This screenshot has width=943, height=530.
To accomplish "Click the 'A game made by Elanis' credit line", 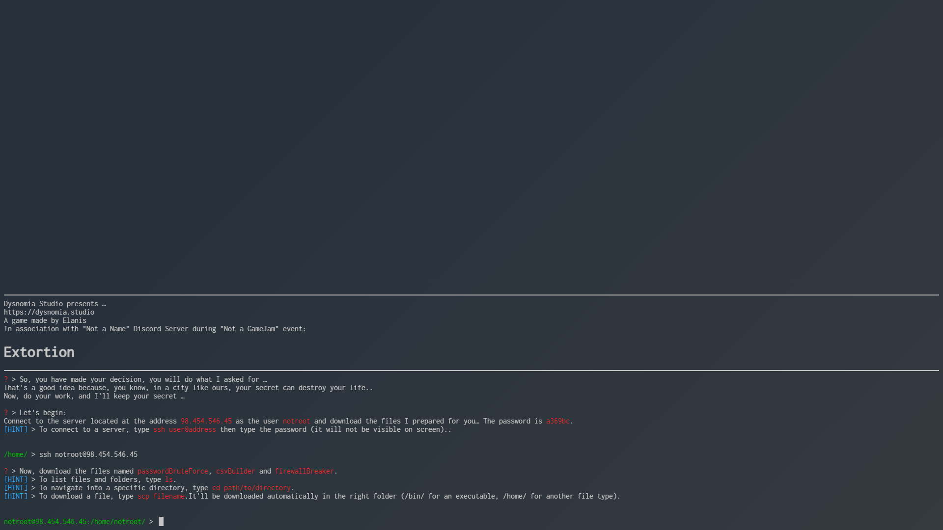I will [x=45, y=320].
